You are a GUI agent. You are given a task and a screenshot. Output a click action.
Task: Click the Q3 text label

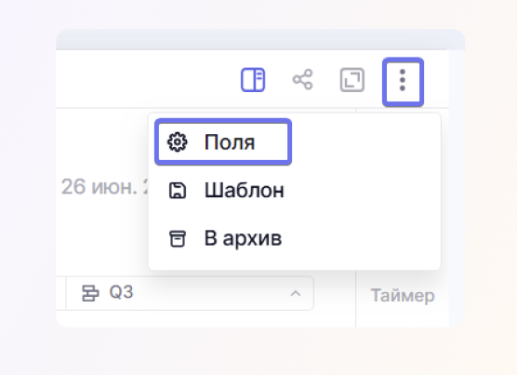coord(121,292)
